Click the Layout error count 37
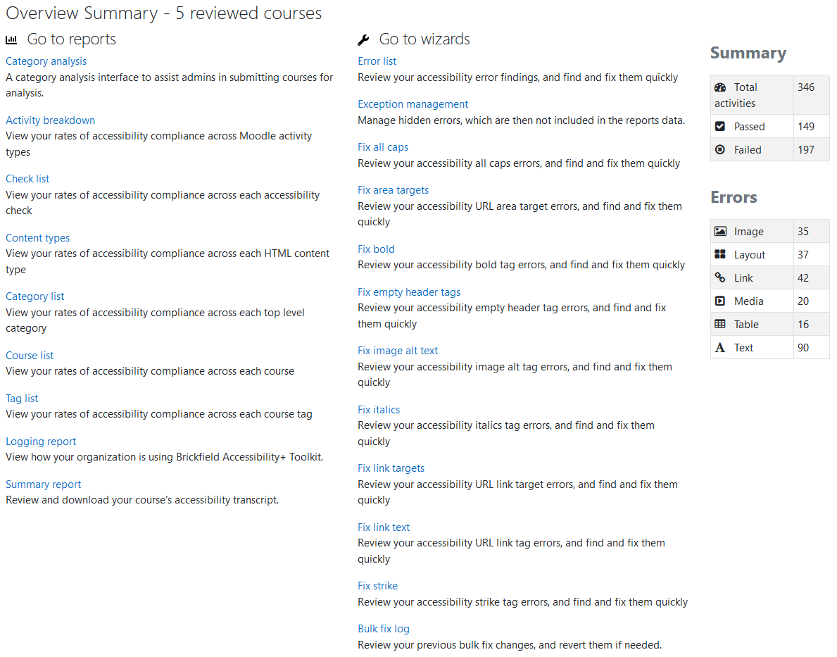Image resolution: width=837 pixels, height=657 pixels. click(803, 255)
